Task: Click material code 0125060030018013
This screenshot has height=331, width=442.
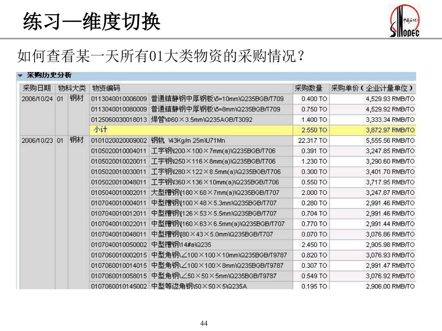Action: (x=119, y=120)
